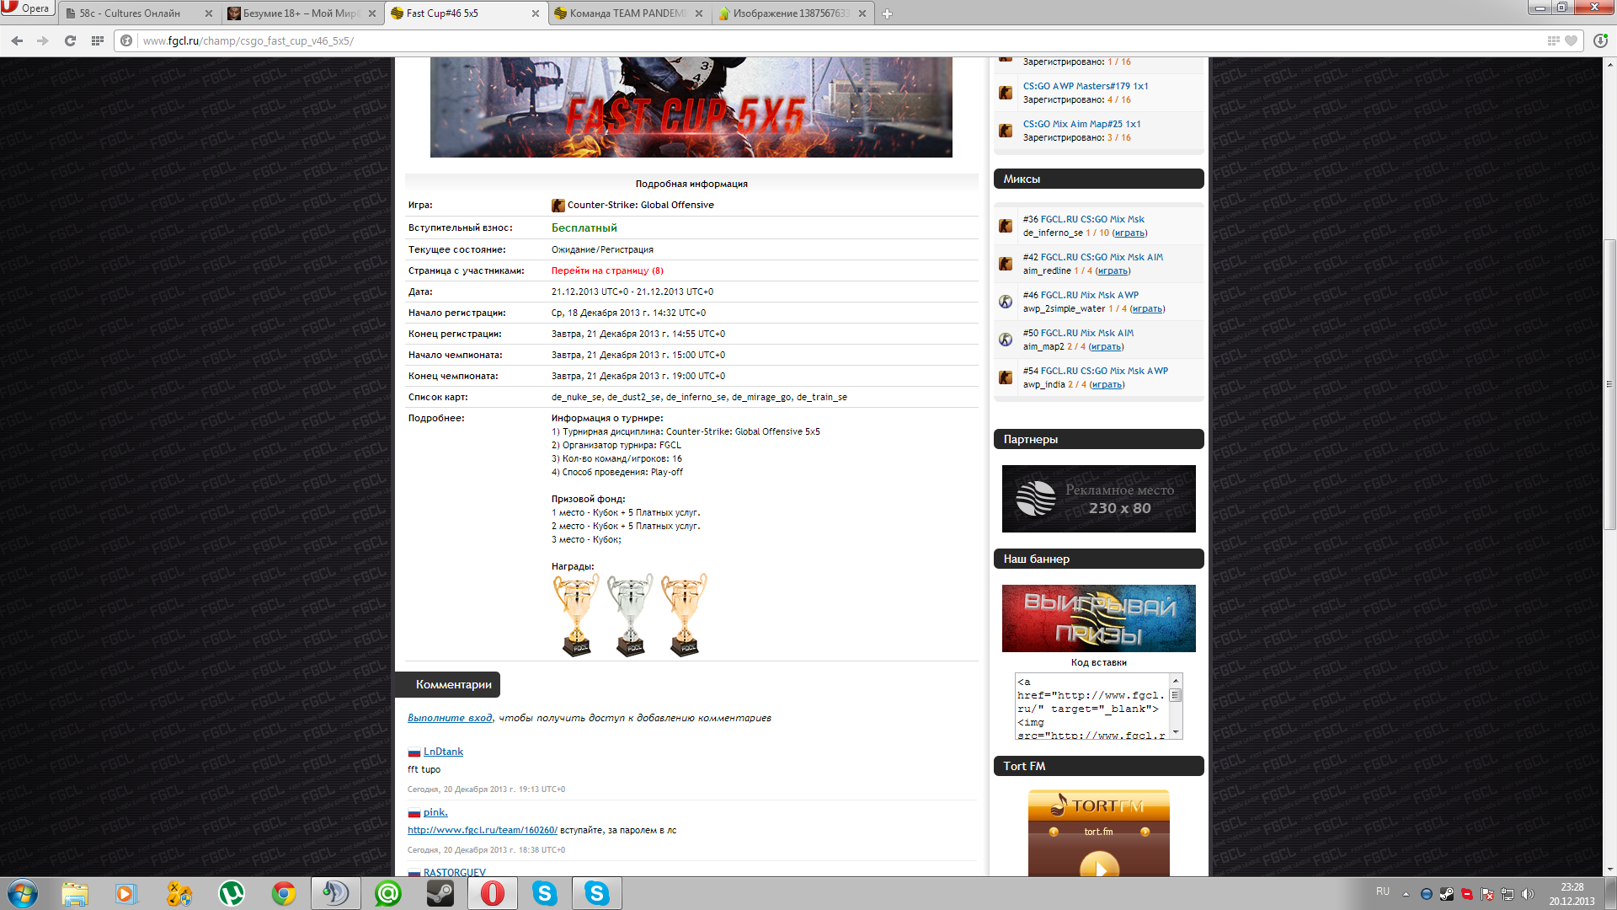1617x910 pixels.
Task: Click the volume icon in system tray
Action: click(1528, 894)
